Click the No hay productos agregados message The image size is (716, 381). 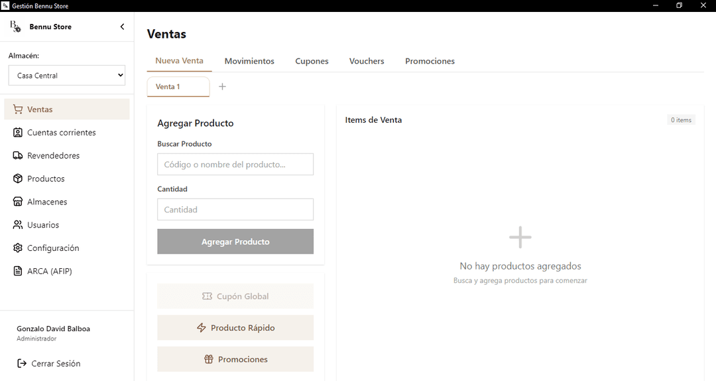(x=520, y=266)
